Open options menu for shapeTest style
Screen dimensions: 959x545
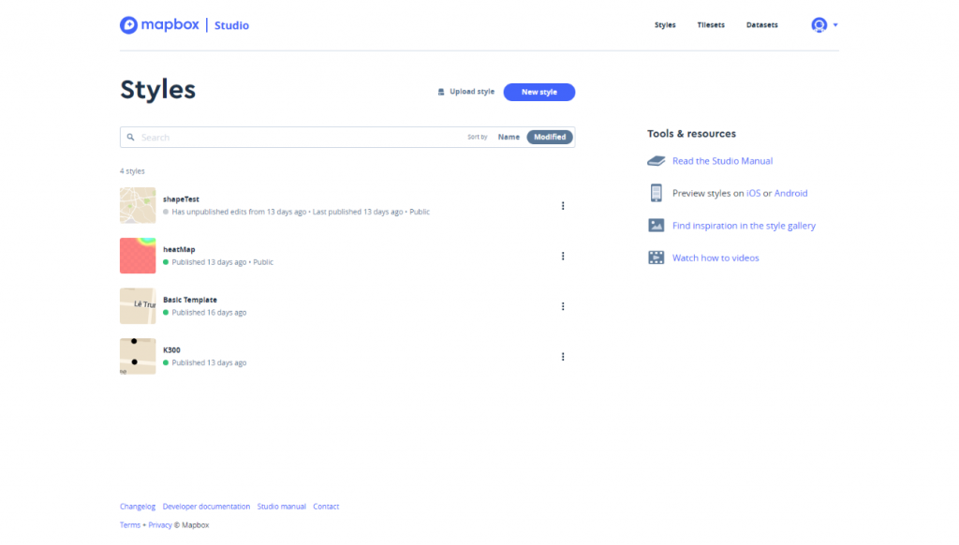click(563, 205)
